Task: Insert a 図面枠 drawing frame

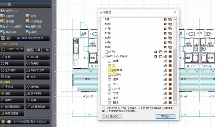Action: coord(7,16)
